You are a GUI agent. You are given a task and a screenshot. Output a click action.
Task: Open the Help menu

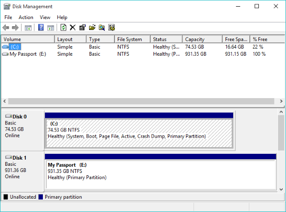pos(62,17)
